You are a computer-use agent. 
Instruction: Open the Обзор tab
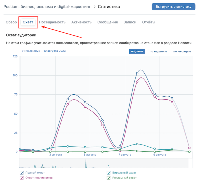click(x=11, y=22)
